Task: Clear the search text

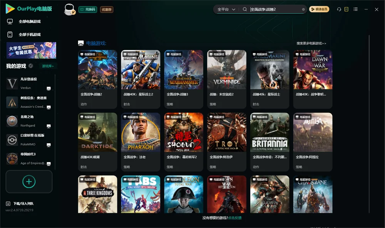Action: point(303,9)
